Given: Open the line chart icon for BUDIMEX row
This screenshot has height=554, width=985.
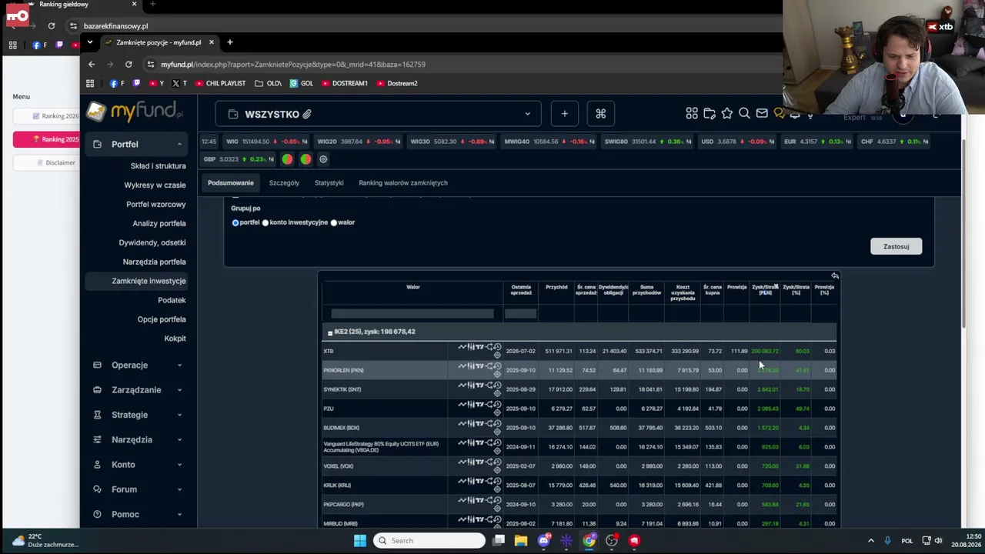Looking at the screenshot, I should coord(462,425).
